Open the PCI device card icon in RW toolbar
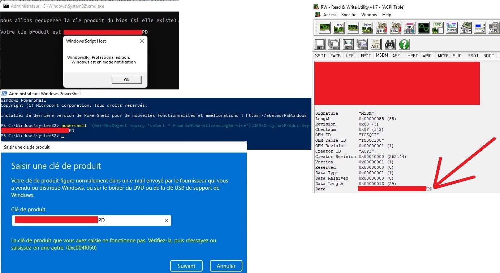The image size is (500, 273). [325, 28]
